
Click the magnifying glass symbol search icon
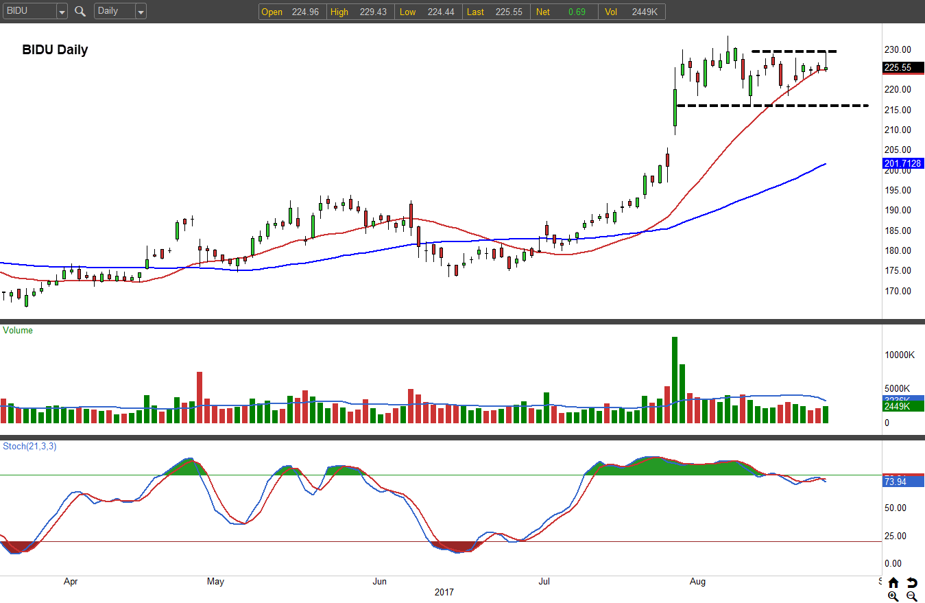tap(80, 11)
